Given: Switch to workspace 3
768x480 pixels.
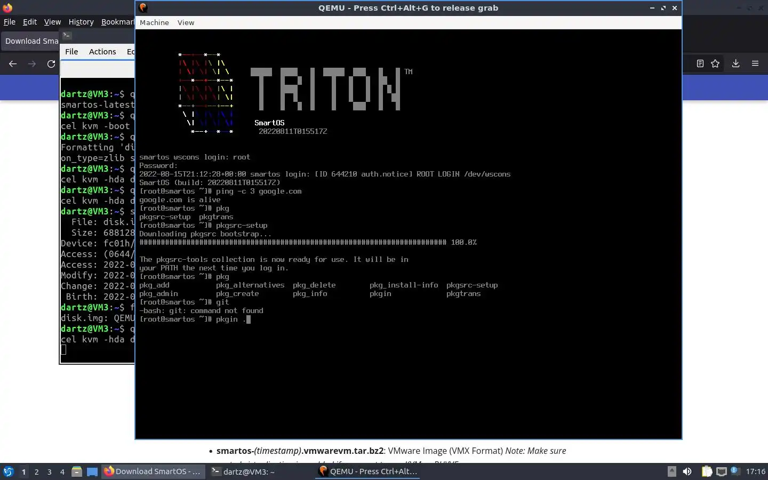Looking at the screenshot, I should (x=49, y=471).
